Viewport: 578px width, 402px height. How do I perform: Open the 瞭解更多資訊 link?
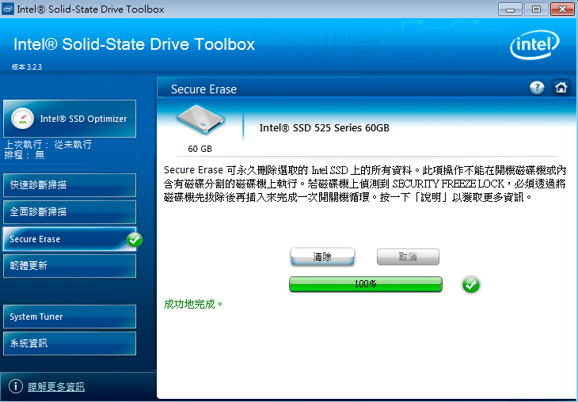[x=56, y=386]
